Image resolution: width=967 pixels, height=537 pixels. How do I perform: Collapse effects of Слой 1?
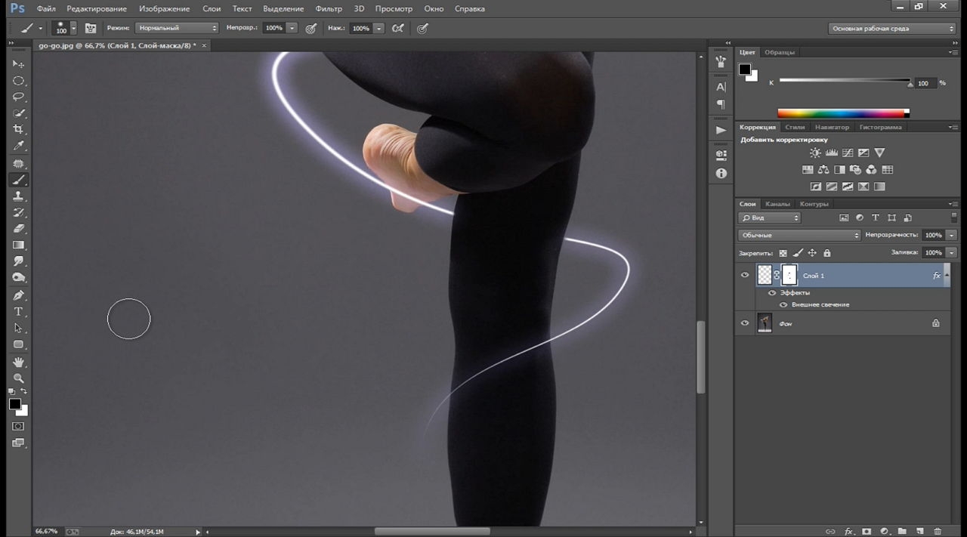[x=947, y=276]
